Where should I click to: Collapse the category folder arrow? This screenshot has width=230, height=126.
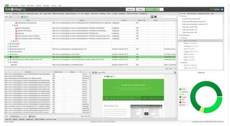click(8, 62)
